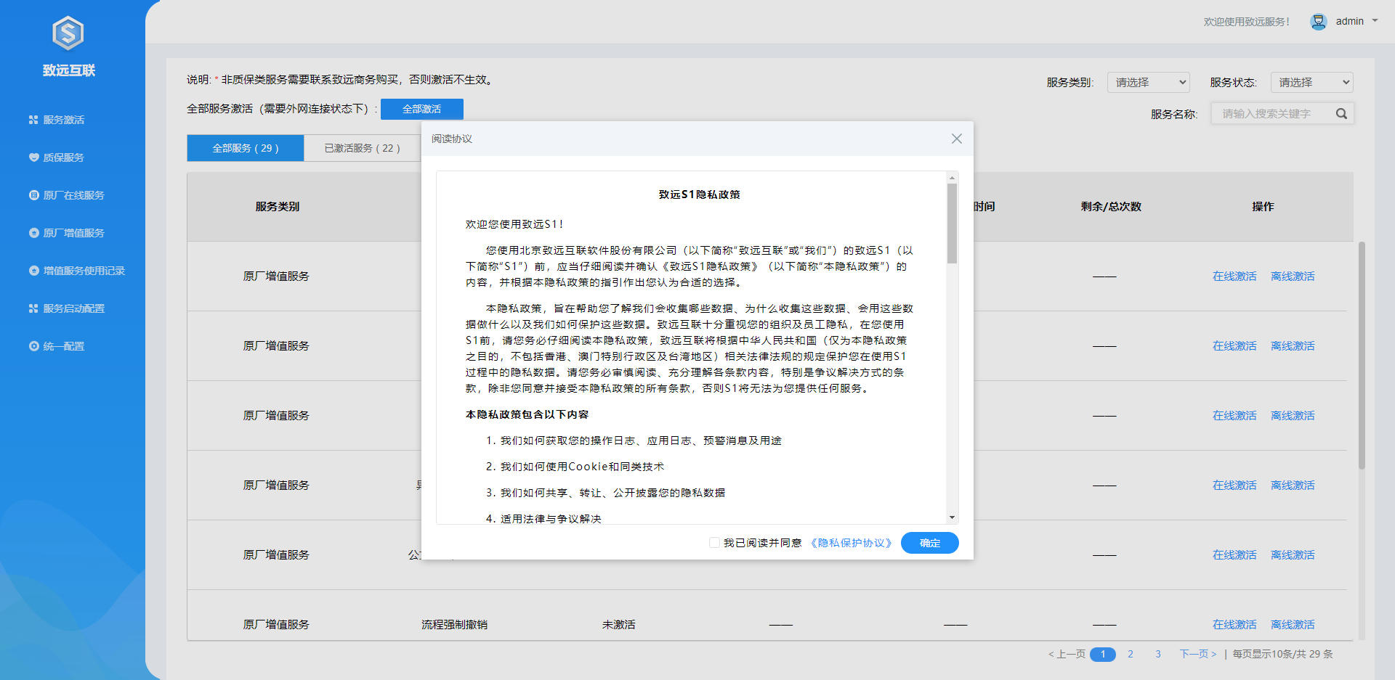Click 离线激活 for 流程强制撤销 row
This screenshot has height=680, width=1395.
coord(1293,625)
